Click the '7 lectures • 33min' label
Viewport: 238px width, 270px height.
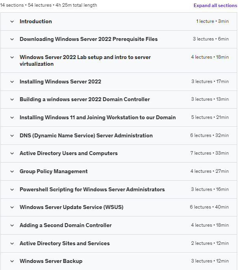coord(210,153)
